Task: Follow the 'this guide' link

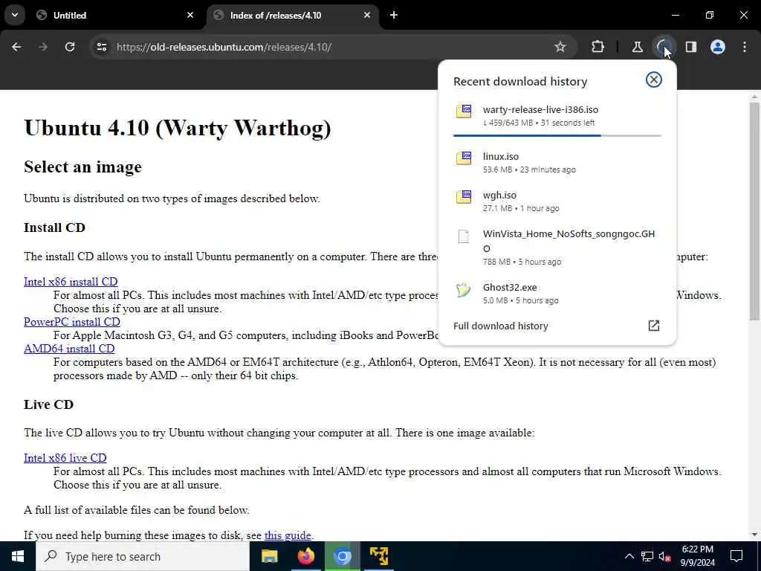Action: click(288, 535)
